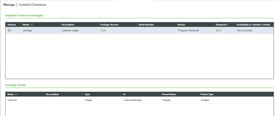Click Availability in Solution Central header
Image resolution: width=277 pixels, height=116 pixels.
[x=253, y=25]
